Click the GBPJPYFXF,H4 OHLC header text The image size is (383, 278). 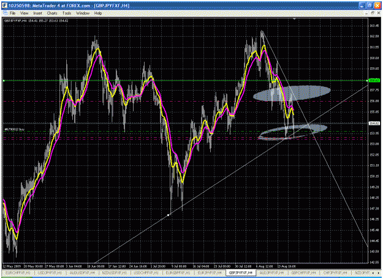tap(36, 21)
